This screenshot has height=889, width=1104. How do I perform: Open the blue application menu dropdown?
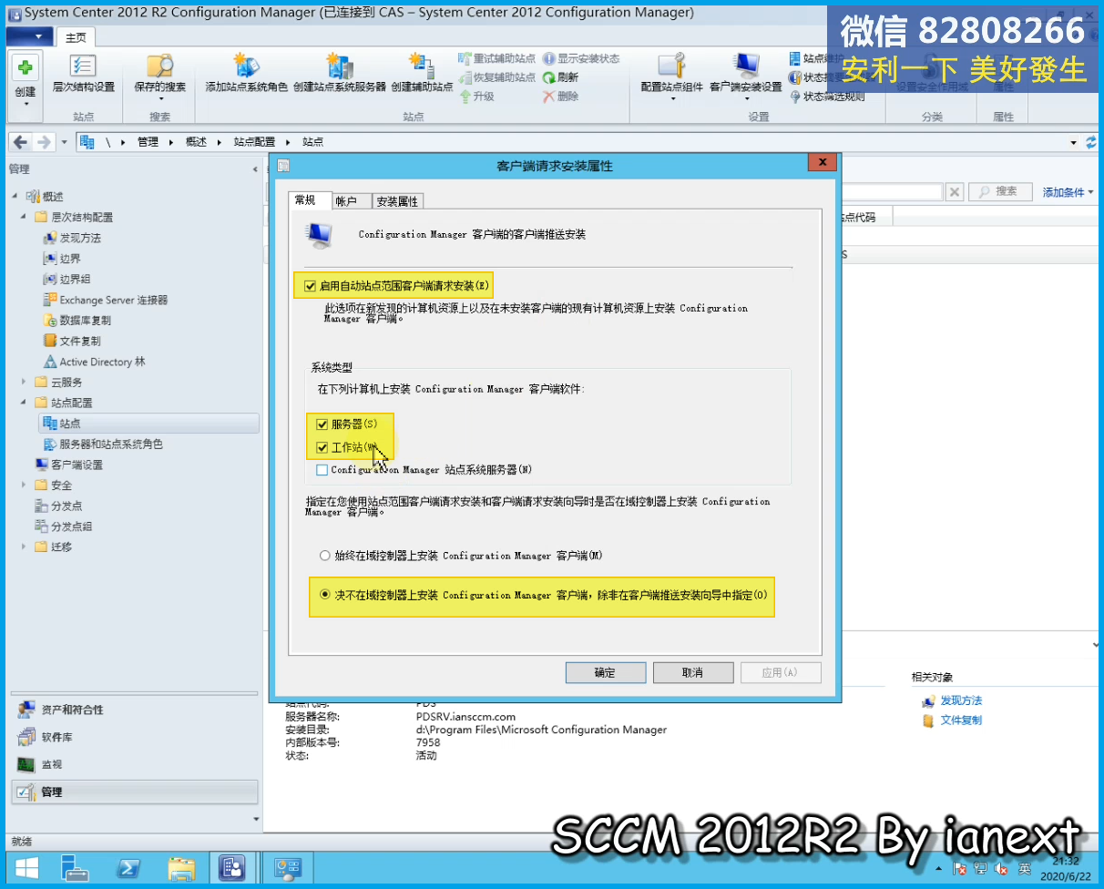pyautogui.click(x=29, y=36)
